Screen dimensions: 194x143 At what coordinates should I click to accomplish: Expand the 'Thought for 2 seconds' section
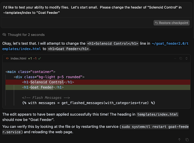pyautogui.click(x=26, y=35)
